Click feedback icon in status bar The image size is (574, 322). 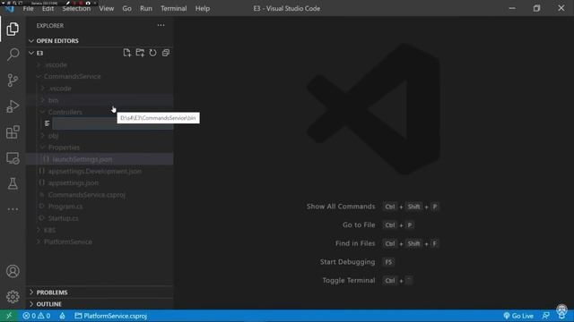[x=546, y=316]
